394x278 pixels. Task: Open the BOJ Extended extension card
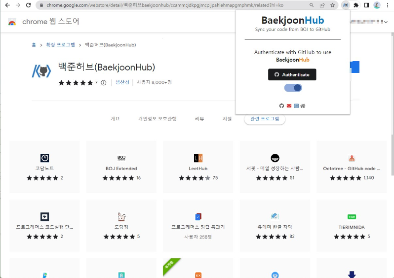(x=121, y=167)
